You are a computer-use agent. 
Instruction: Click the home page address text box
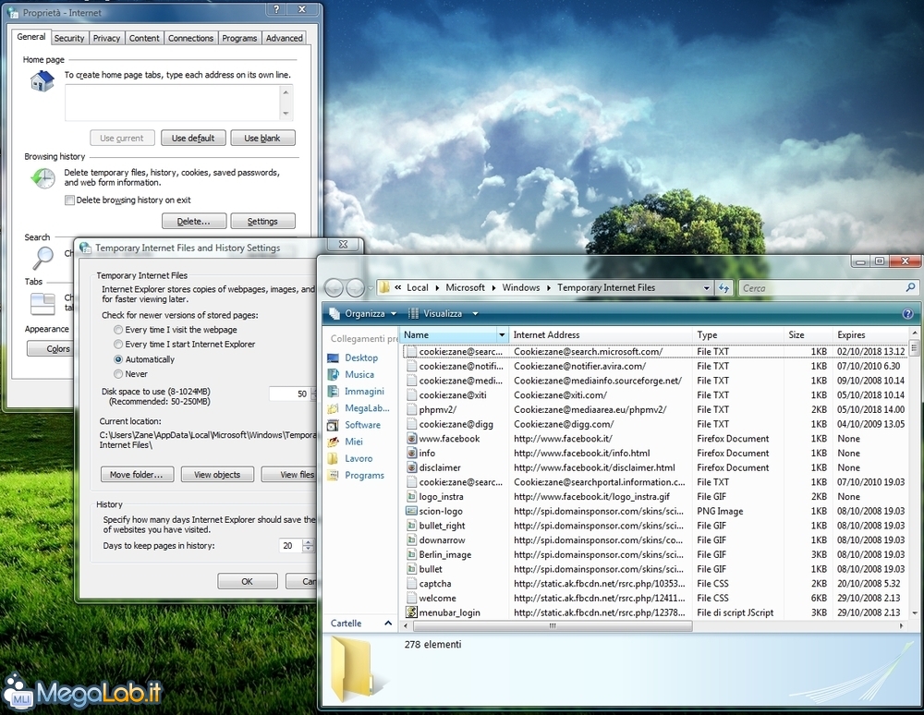pos(172,103)
